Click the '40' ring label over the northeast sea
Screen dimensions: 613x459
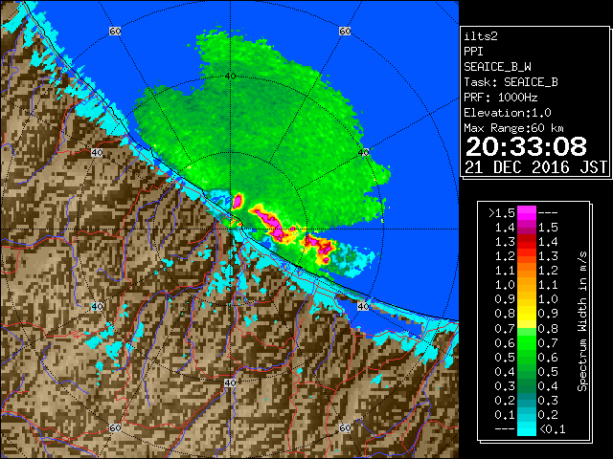pos(364,153)
